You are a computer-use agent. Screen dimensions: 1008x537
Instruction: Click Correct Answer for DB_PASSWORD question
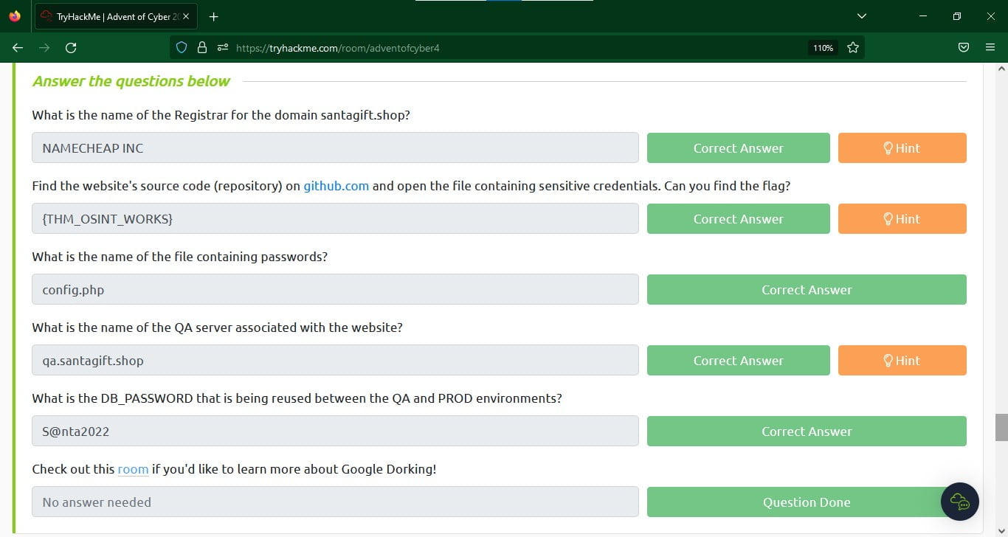point(807,431)
